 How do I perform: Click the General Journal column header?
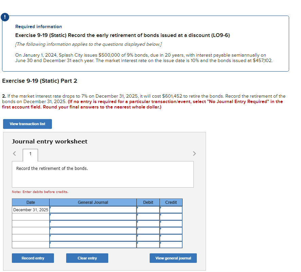(x=93, y=202)
